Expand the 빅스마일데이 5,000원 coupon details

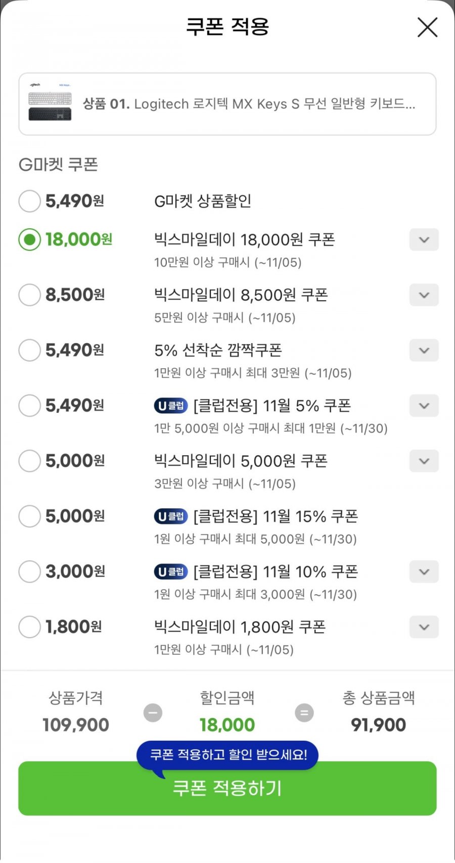click(424, 461)
